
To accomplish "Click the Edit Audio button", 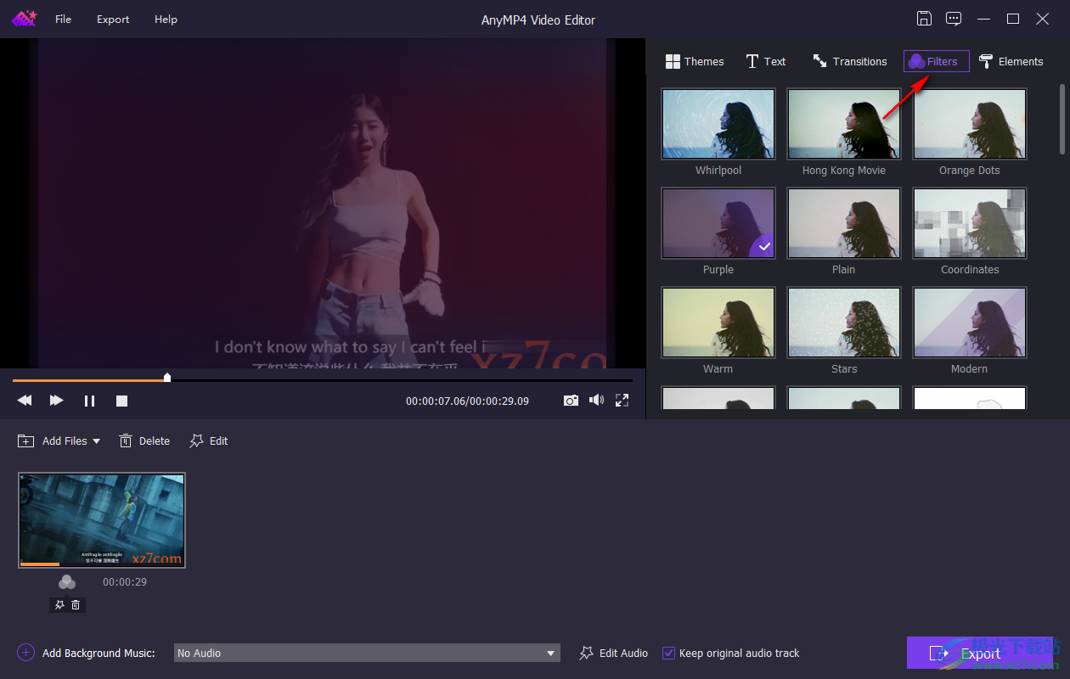I will tap(614, 653).
